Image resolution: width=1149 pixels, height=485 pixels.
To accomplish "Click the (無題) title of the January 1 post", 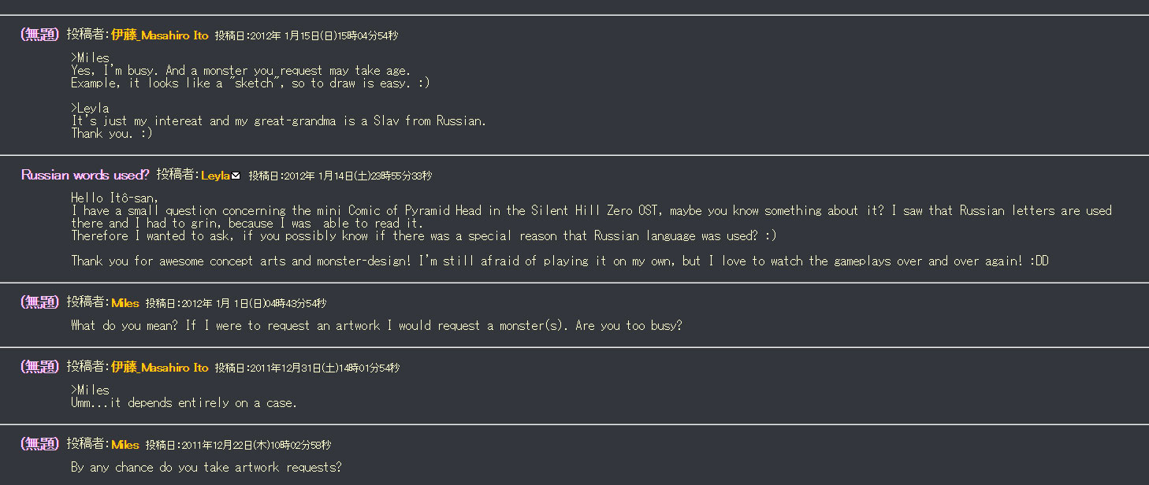I will 40,302.
